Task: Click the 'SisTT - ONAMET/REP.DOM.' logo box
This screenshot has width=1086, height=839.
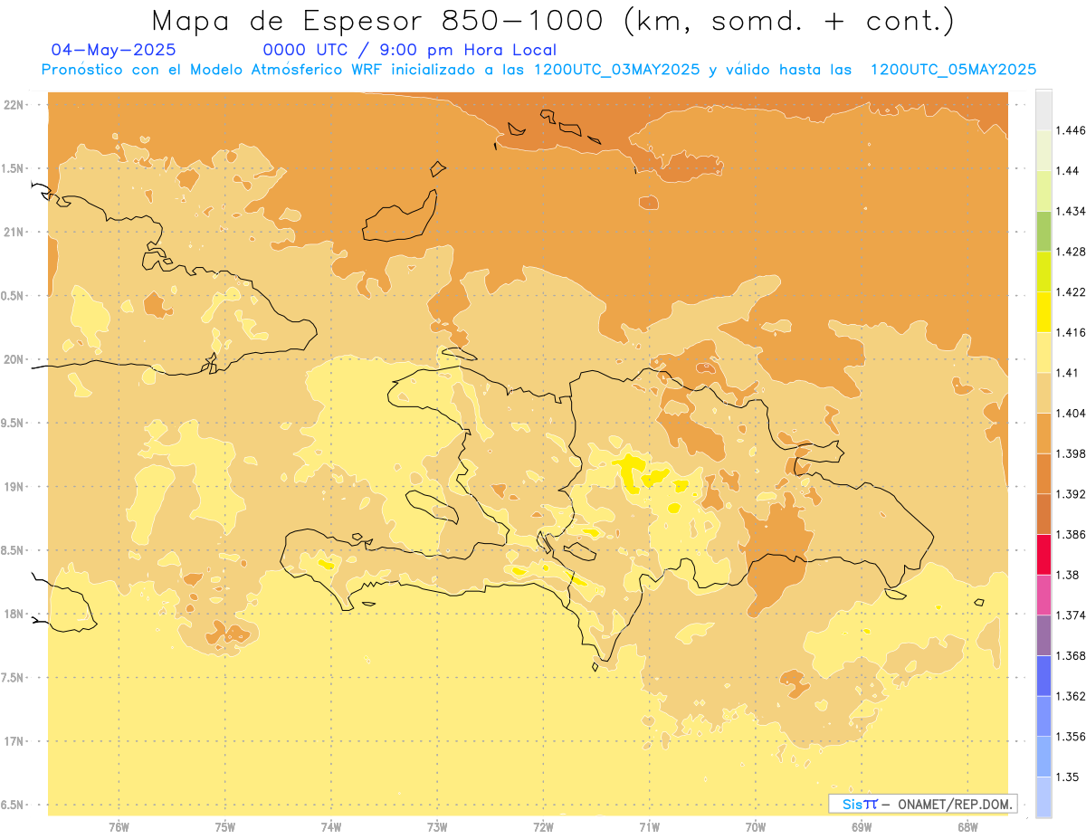Action: (922, 804)
